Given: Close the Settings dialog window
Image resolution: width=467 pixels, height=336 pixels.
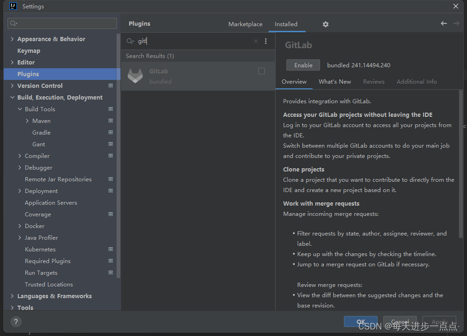Looking at the screenshot, I should tap(456, 6).
